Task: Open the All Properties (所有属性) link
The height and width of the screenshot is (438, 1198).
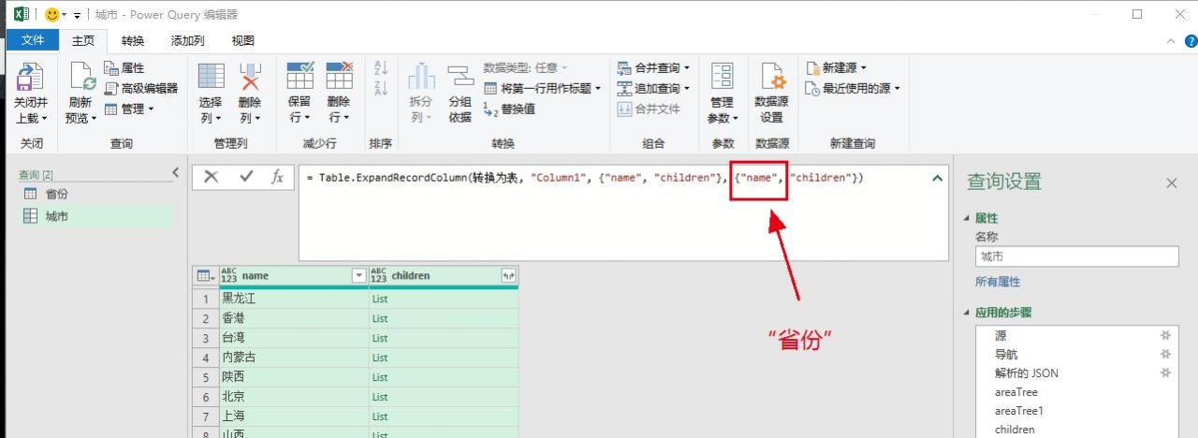Action: [998, 282]
